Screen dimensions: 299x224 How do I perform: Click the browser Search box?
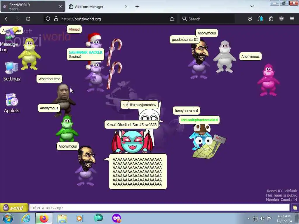207,19
